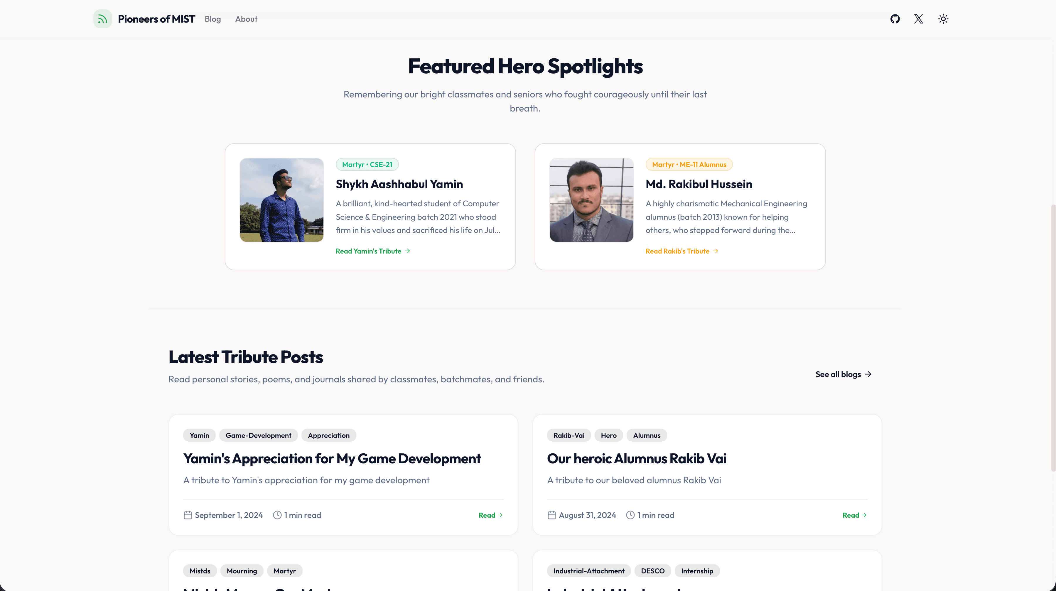The image size is (1056, 591).
Task: Click the calendar icon next to September 1, 2024
Action: (x=188, y=515)
